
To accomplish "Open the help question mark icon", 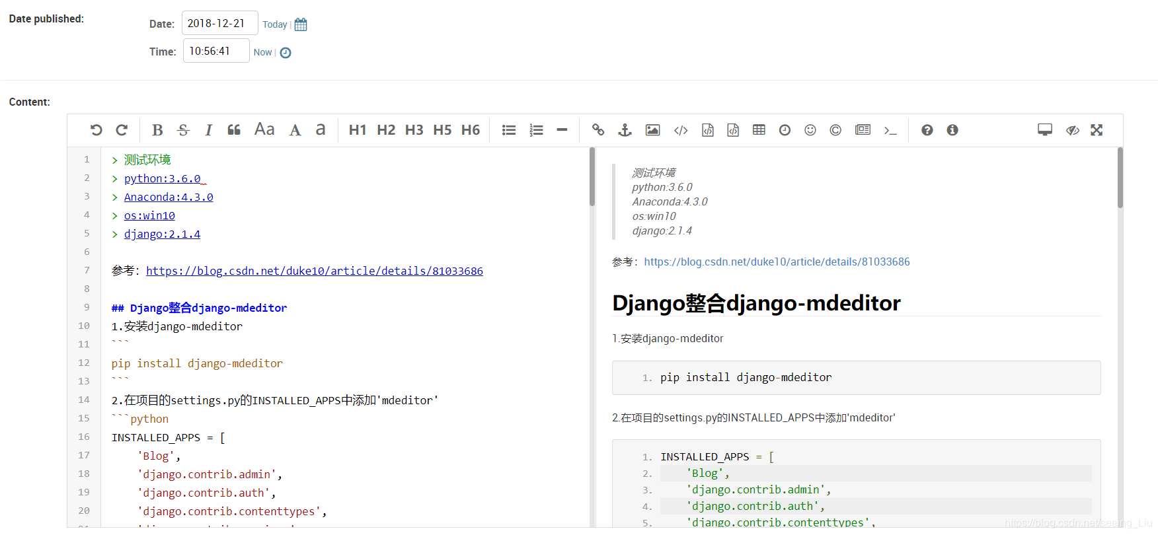I will (x=927, y=130).
